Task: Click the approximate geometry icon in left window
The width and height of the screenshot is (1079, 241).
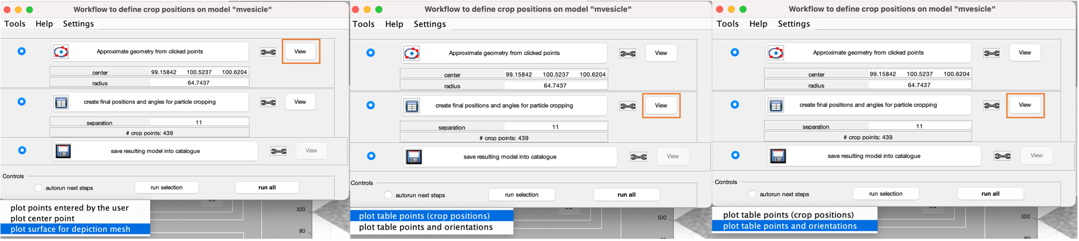Action: (61, 52)
